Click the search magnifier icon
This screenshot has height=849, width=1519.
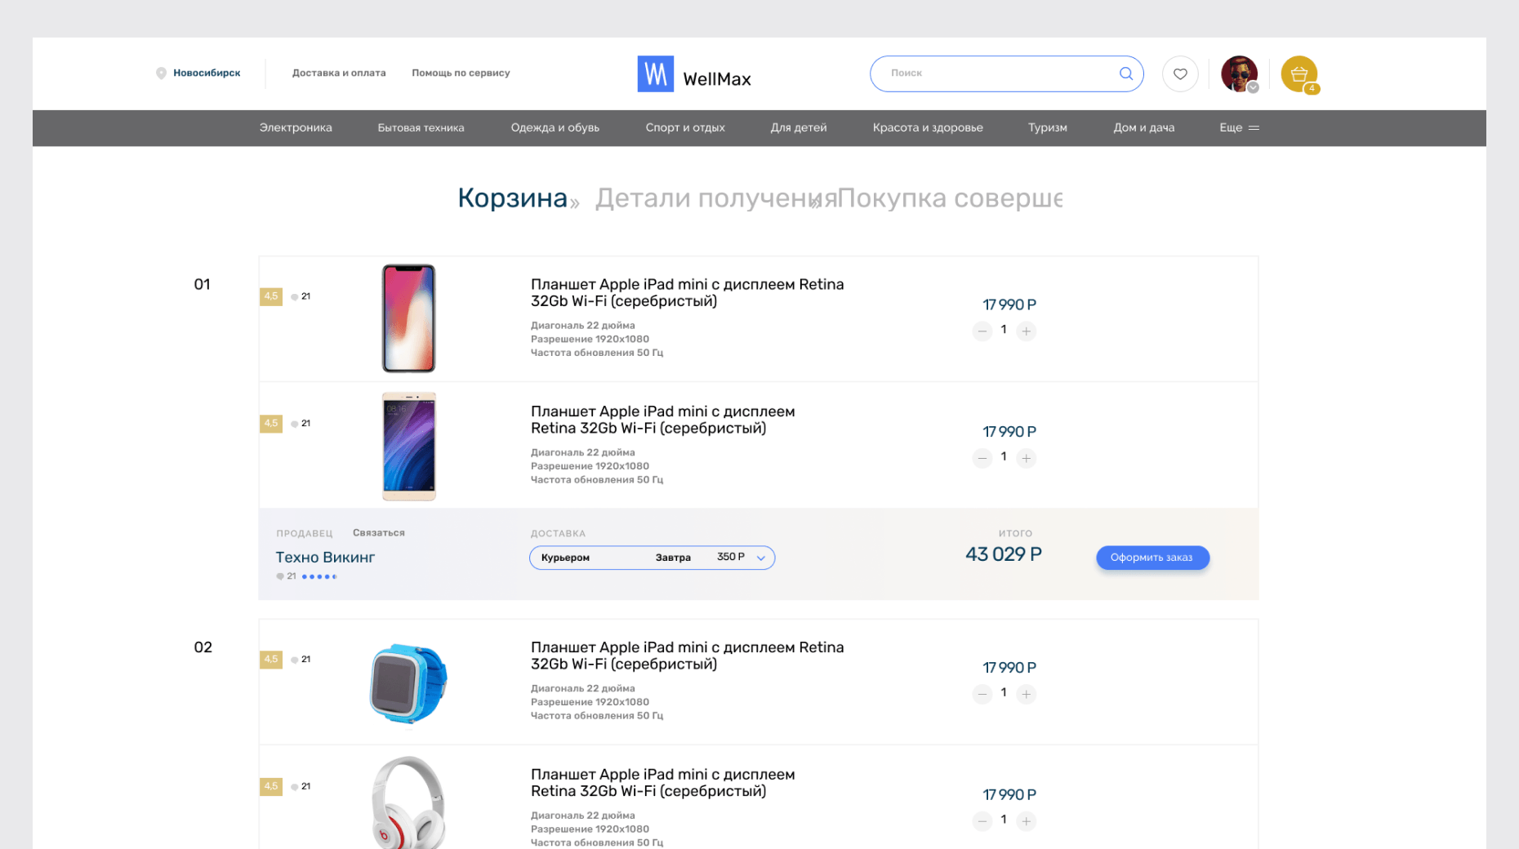point(1125,73)
